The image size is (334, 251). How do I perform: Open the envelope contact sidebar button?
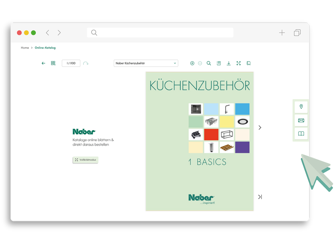coord(301,121)
